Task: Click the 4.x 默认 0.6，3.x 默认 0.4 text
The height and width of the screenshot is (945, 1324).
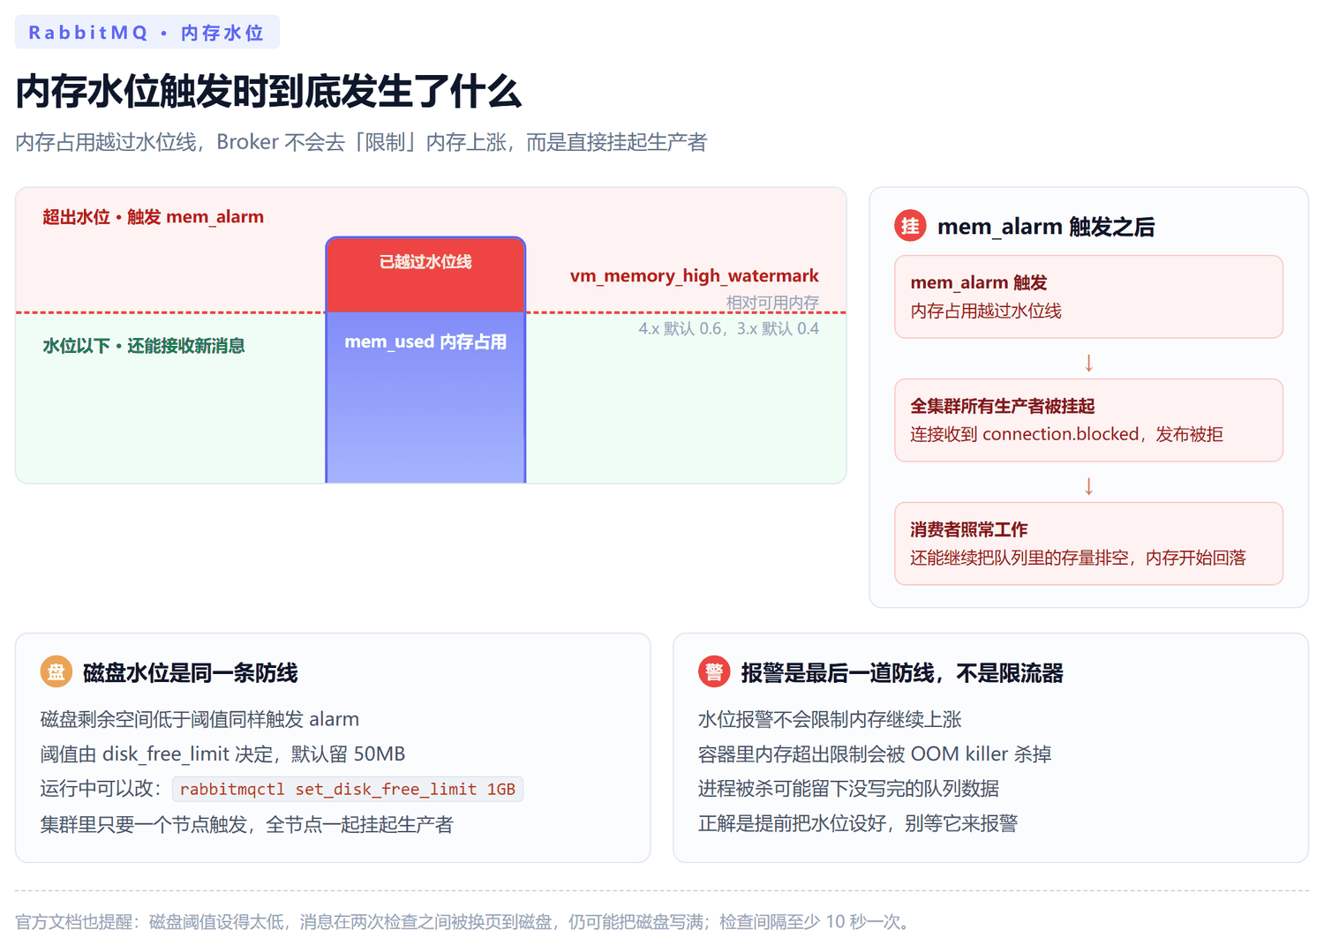Action: [728, 328]
